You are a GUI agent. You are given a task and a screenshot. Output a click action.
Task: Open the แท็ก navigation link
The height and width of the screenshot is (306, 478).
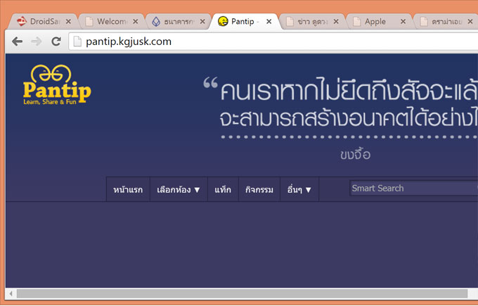[223, 189]
